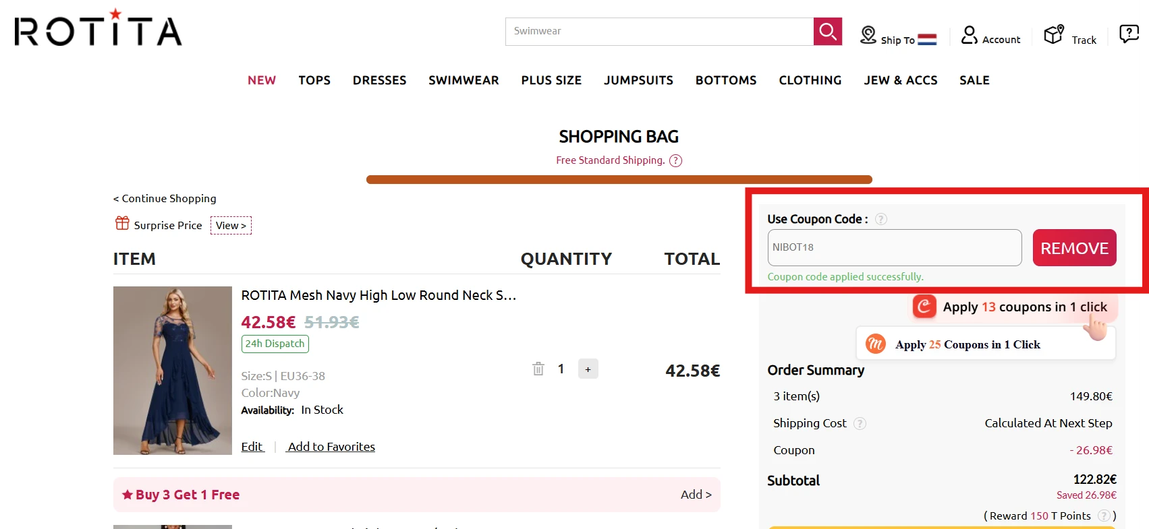Screen dimensions: 1149x529
Task: Click the coupon discount - 26.98€
Action: 1091,450
